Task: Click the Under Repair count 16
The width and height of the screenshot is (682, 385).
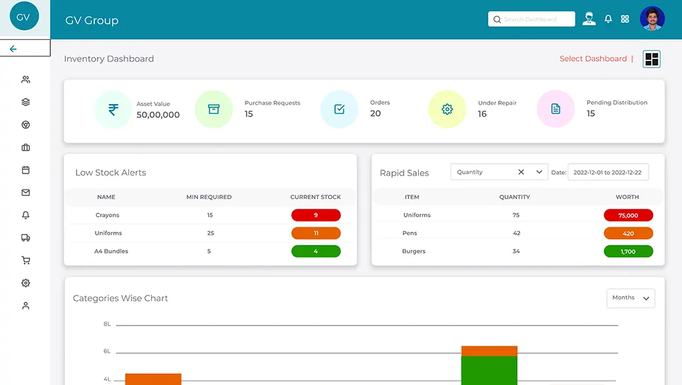Action: coord(482,114)
